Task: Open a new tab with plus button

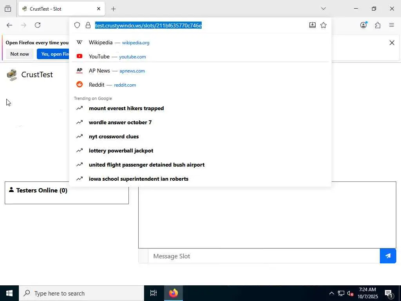Action: [113, 9]
